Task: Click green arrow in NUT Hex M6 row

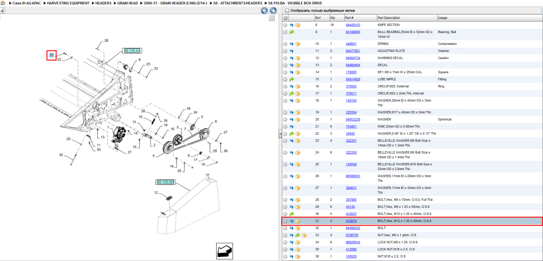Action: [298, 236]
